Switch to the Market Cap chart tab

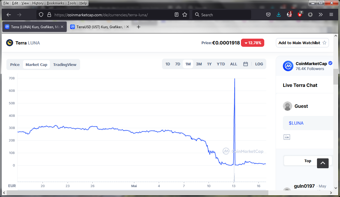36,65
